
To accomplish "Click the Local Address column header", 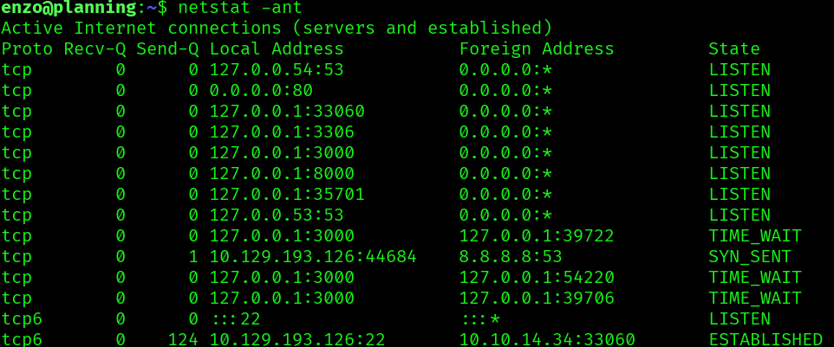I will (x=277, y=49).
